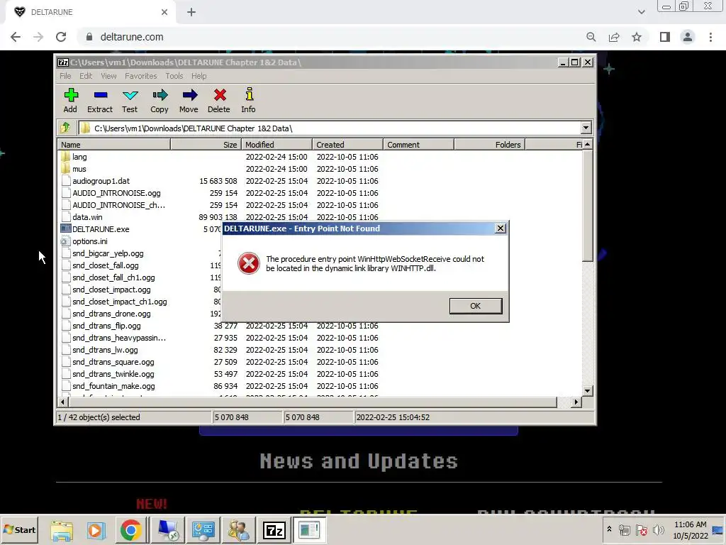The width and height of the screenshot is (726, 545).
Task: Click Chrome icon in the taskbar
Action: pyautogui.click(x=131, y=529)
